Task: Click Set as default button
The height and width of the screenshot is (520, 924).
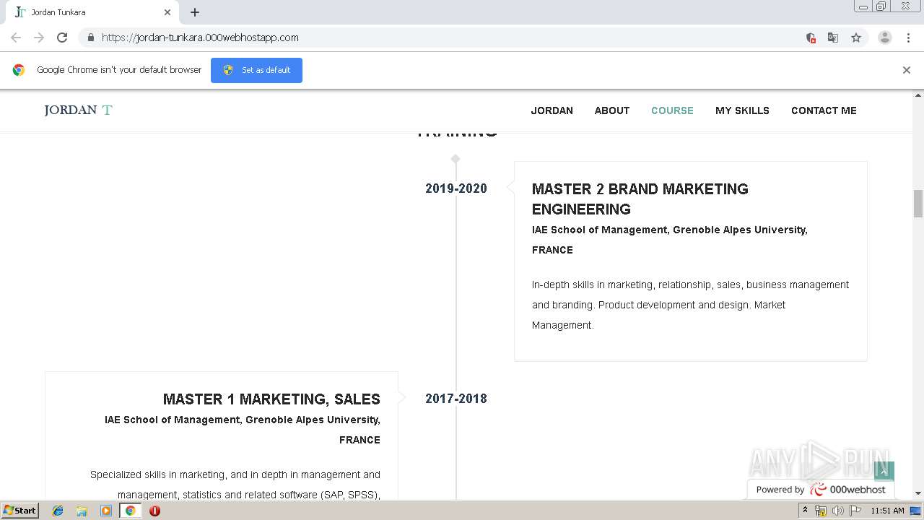Action: (x=256, y=70)
